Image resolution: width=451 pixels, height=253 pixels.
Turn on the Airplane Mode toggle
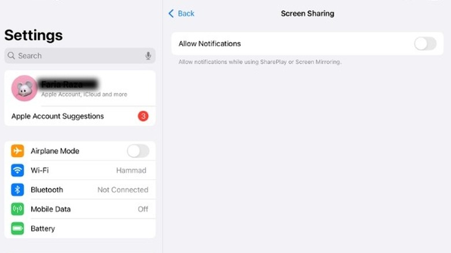point(138,151)
